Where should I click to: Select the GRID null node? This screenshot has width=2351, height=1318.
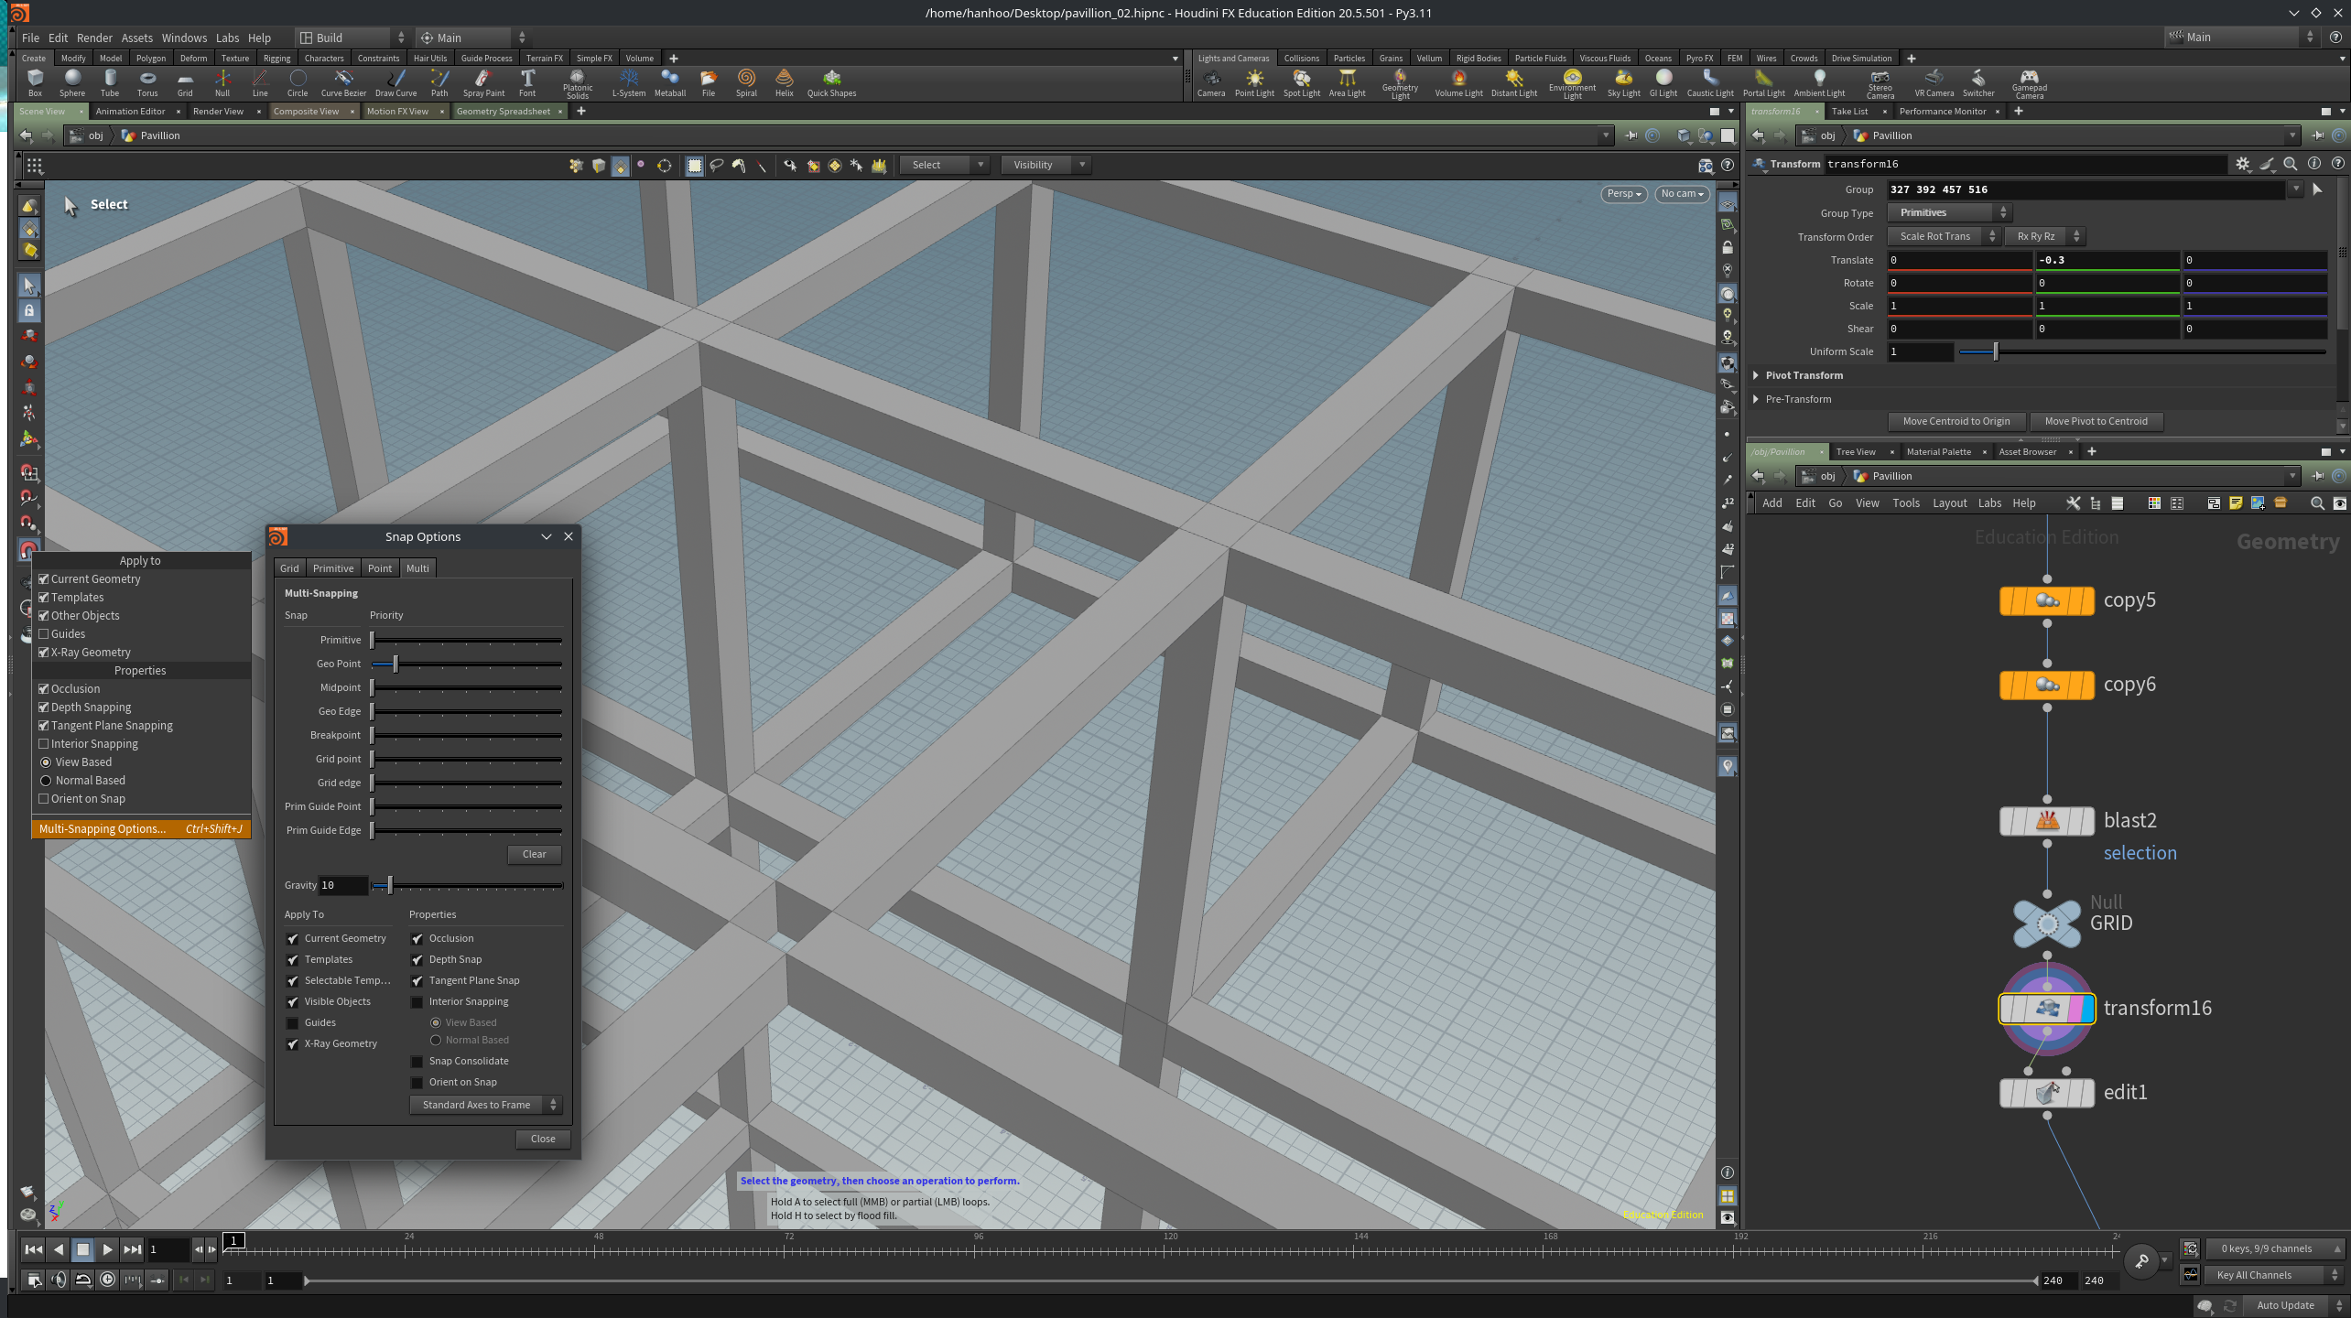(x=2047, y=924)
